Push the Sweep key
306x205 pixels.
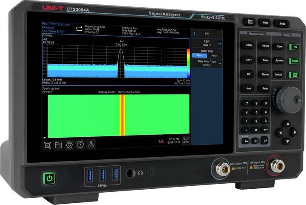(265, 46)
